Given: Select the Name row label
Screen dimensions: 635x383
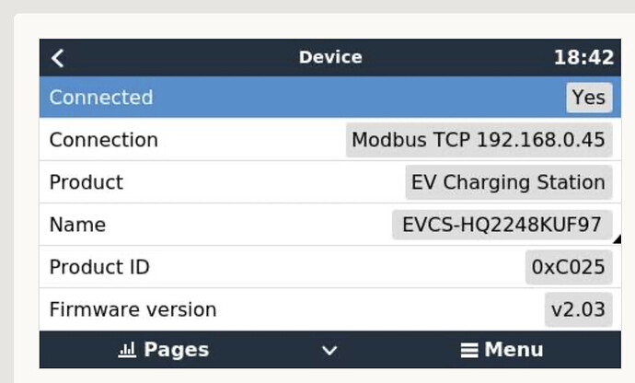Looking at the screenshot, I should (x=77, y=225).
